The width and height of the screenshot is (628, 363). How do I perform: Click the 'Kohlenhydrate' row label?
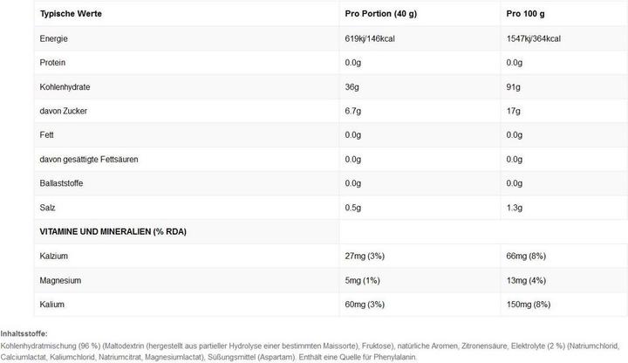[x=67, y=87]
